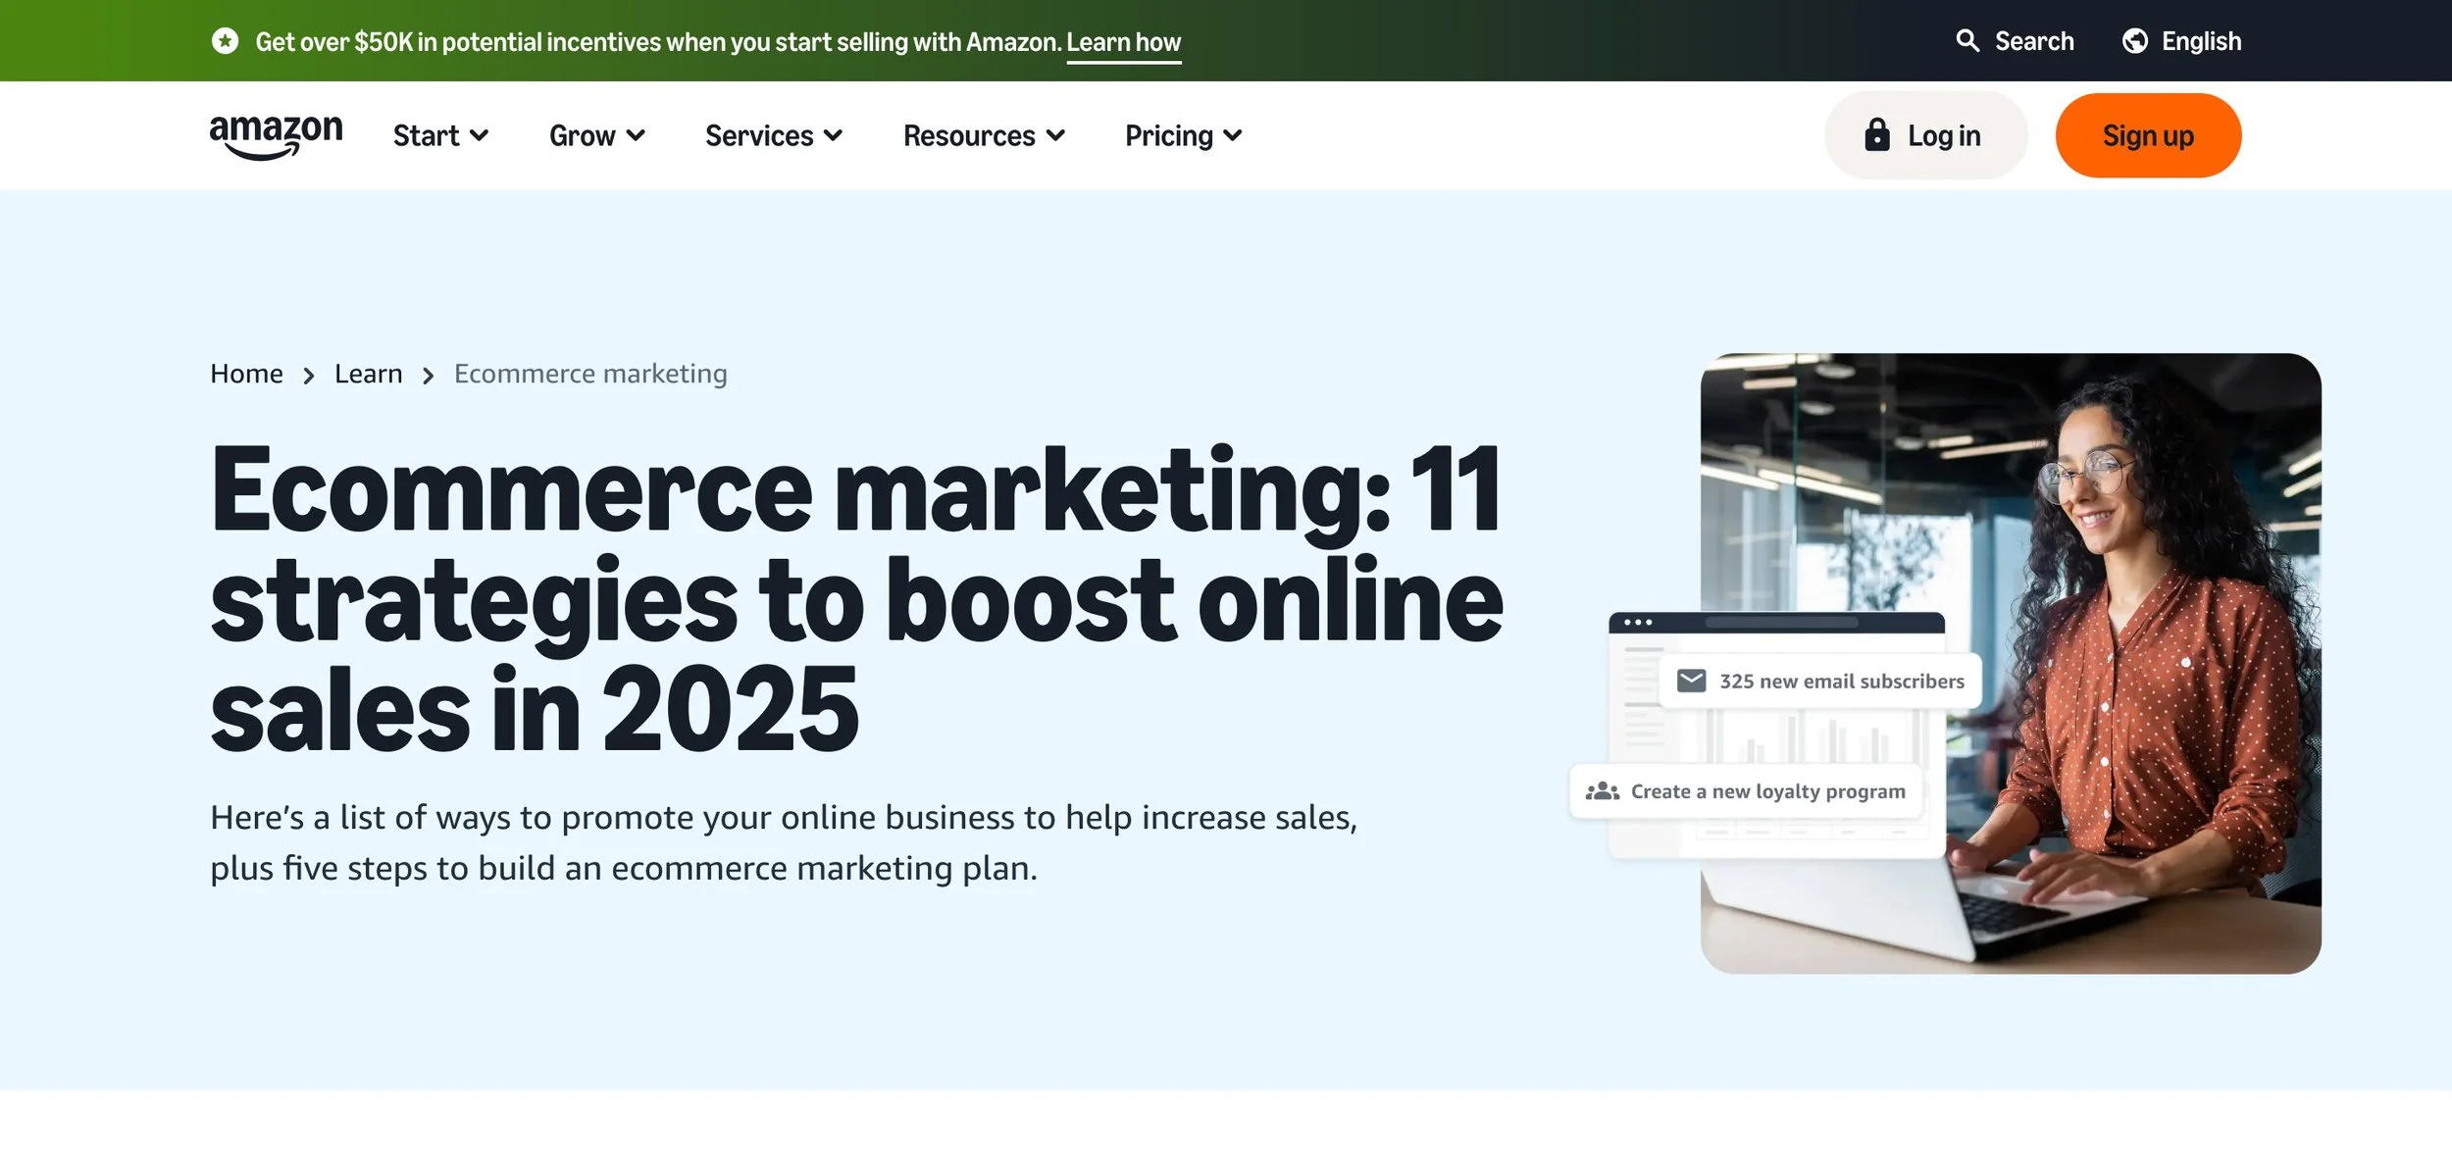Click the lock icon beside Log in
The image size is (2452, 1165).
click(x=1876, y=135)
